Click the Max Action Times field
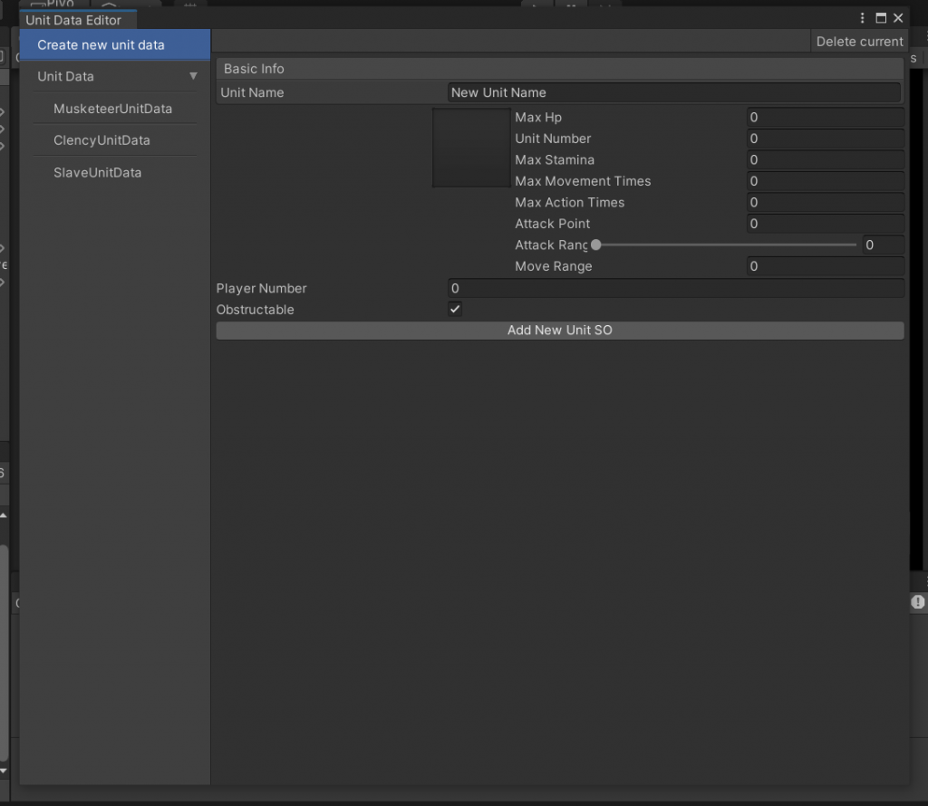Screen dimensions: 928x806 coord(825,202)
